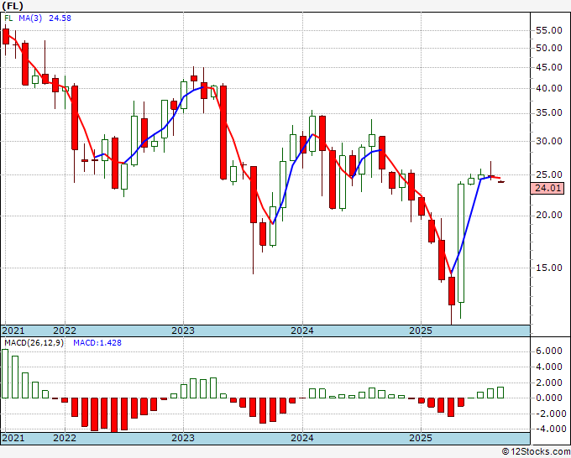Click the 6.000 MACD axis label
571x458 pixels.
pos(549,351)
